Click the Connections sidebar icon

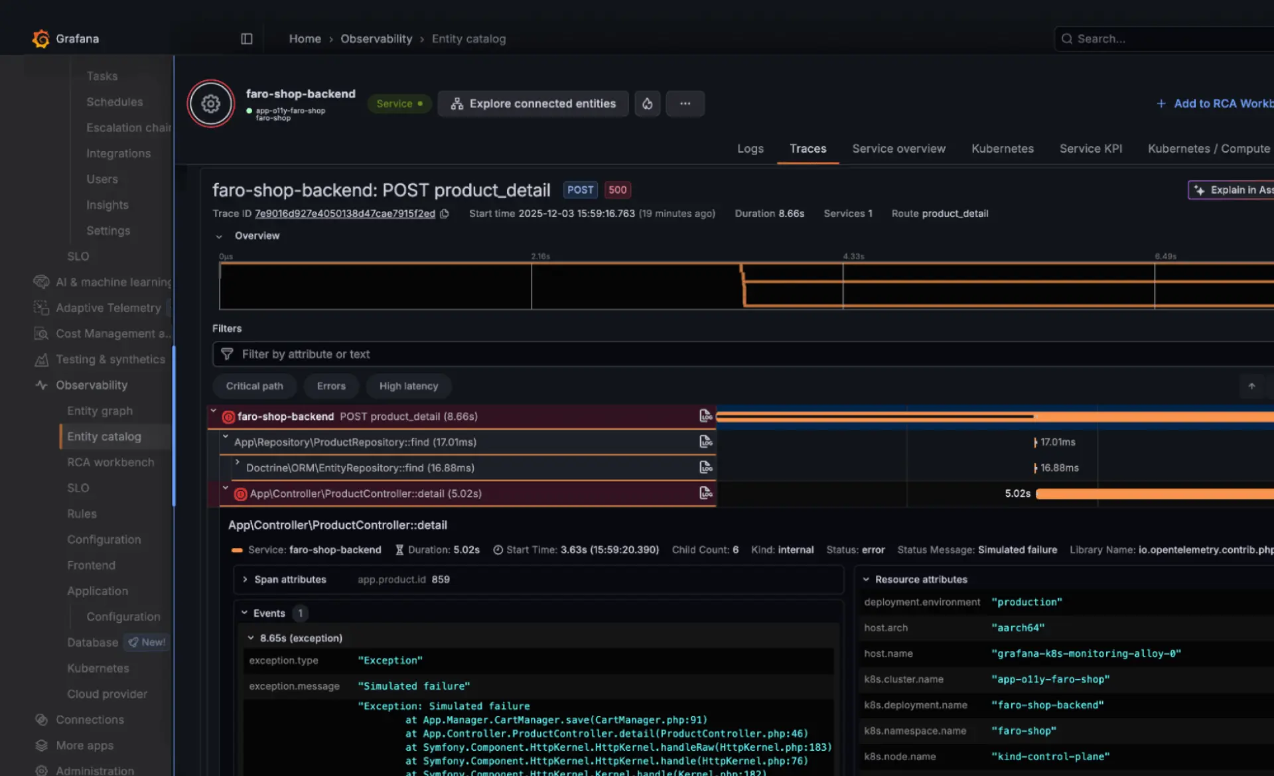click(41, 720)
